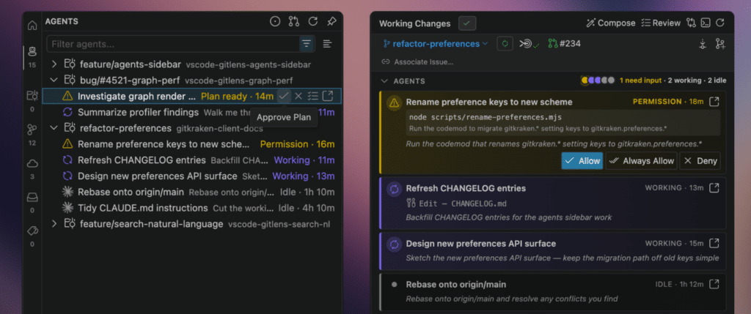Approve plan checkmark on the Investigate graph row

coord(284,96)
